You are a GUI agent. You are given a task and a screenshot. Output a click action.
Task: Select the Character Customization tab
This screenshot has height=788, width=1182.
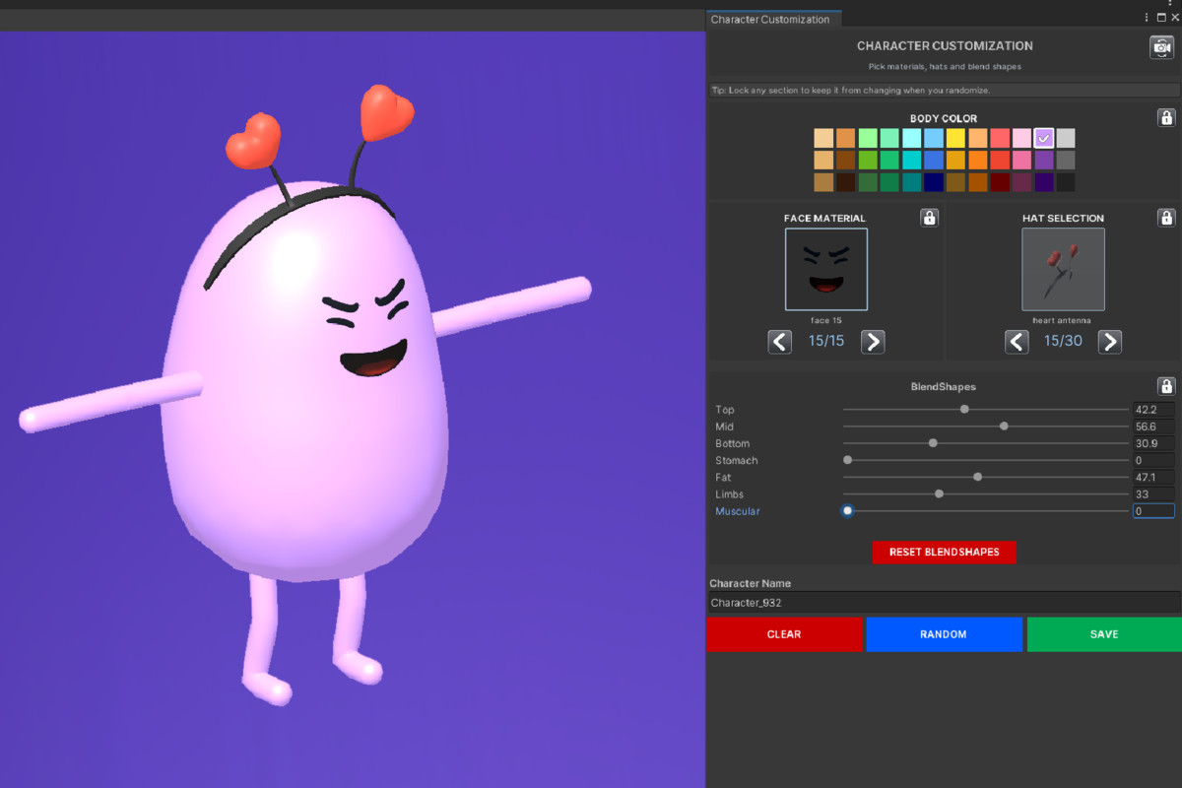click(773, 19)
